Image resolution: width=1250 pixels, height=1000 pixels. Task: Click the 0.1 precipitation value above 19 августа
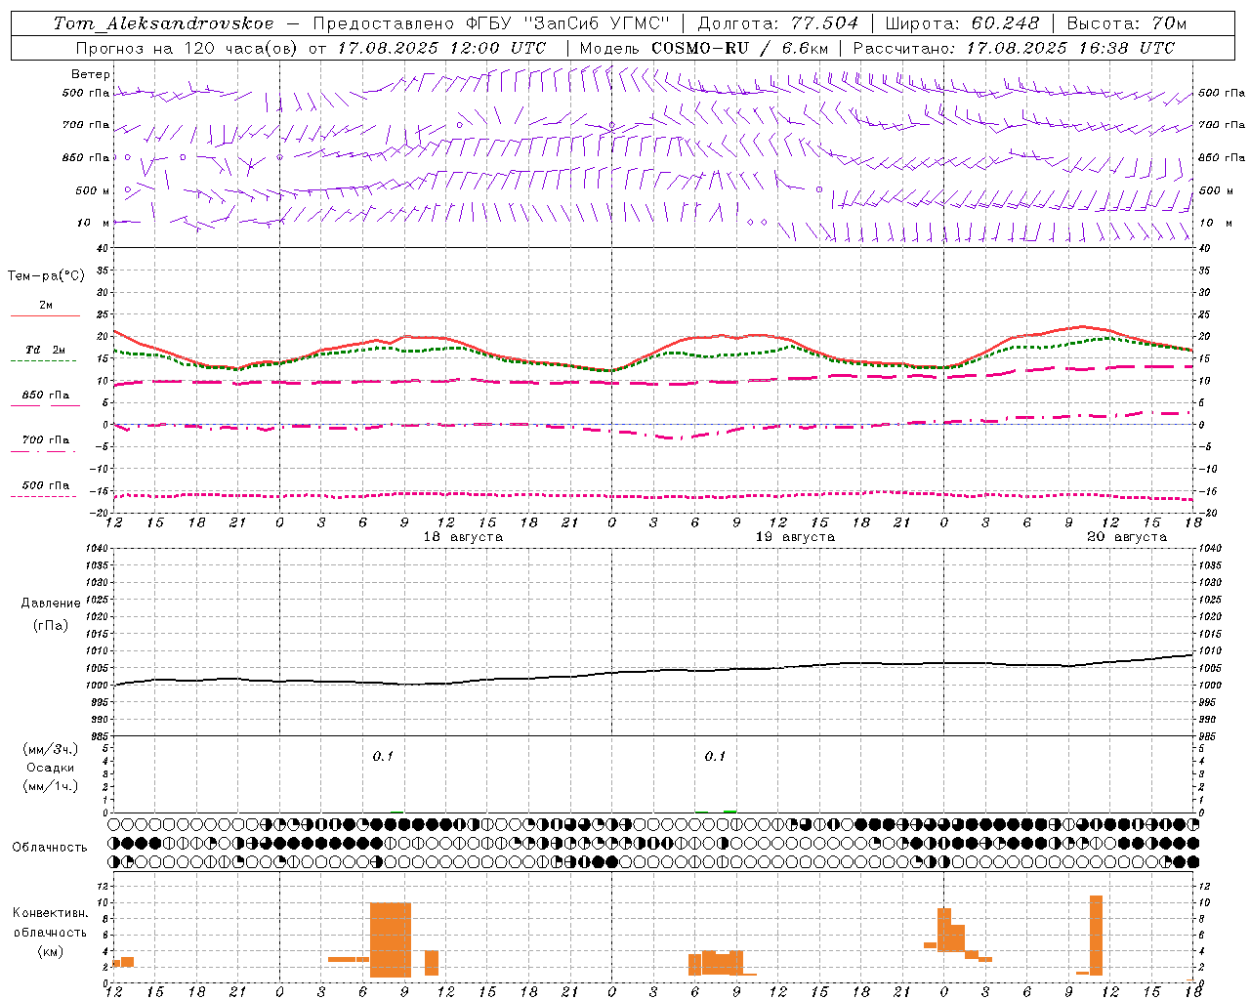point(716,757)
